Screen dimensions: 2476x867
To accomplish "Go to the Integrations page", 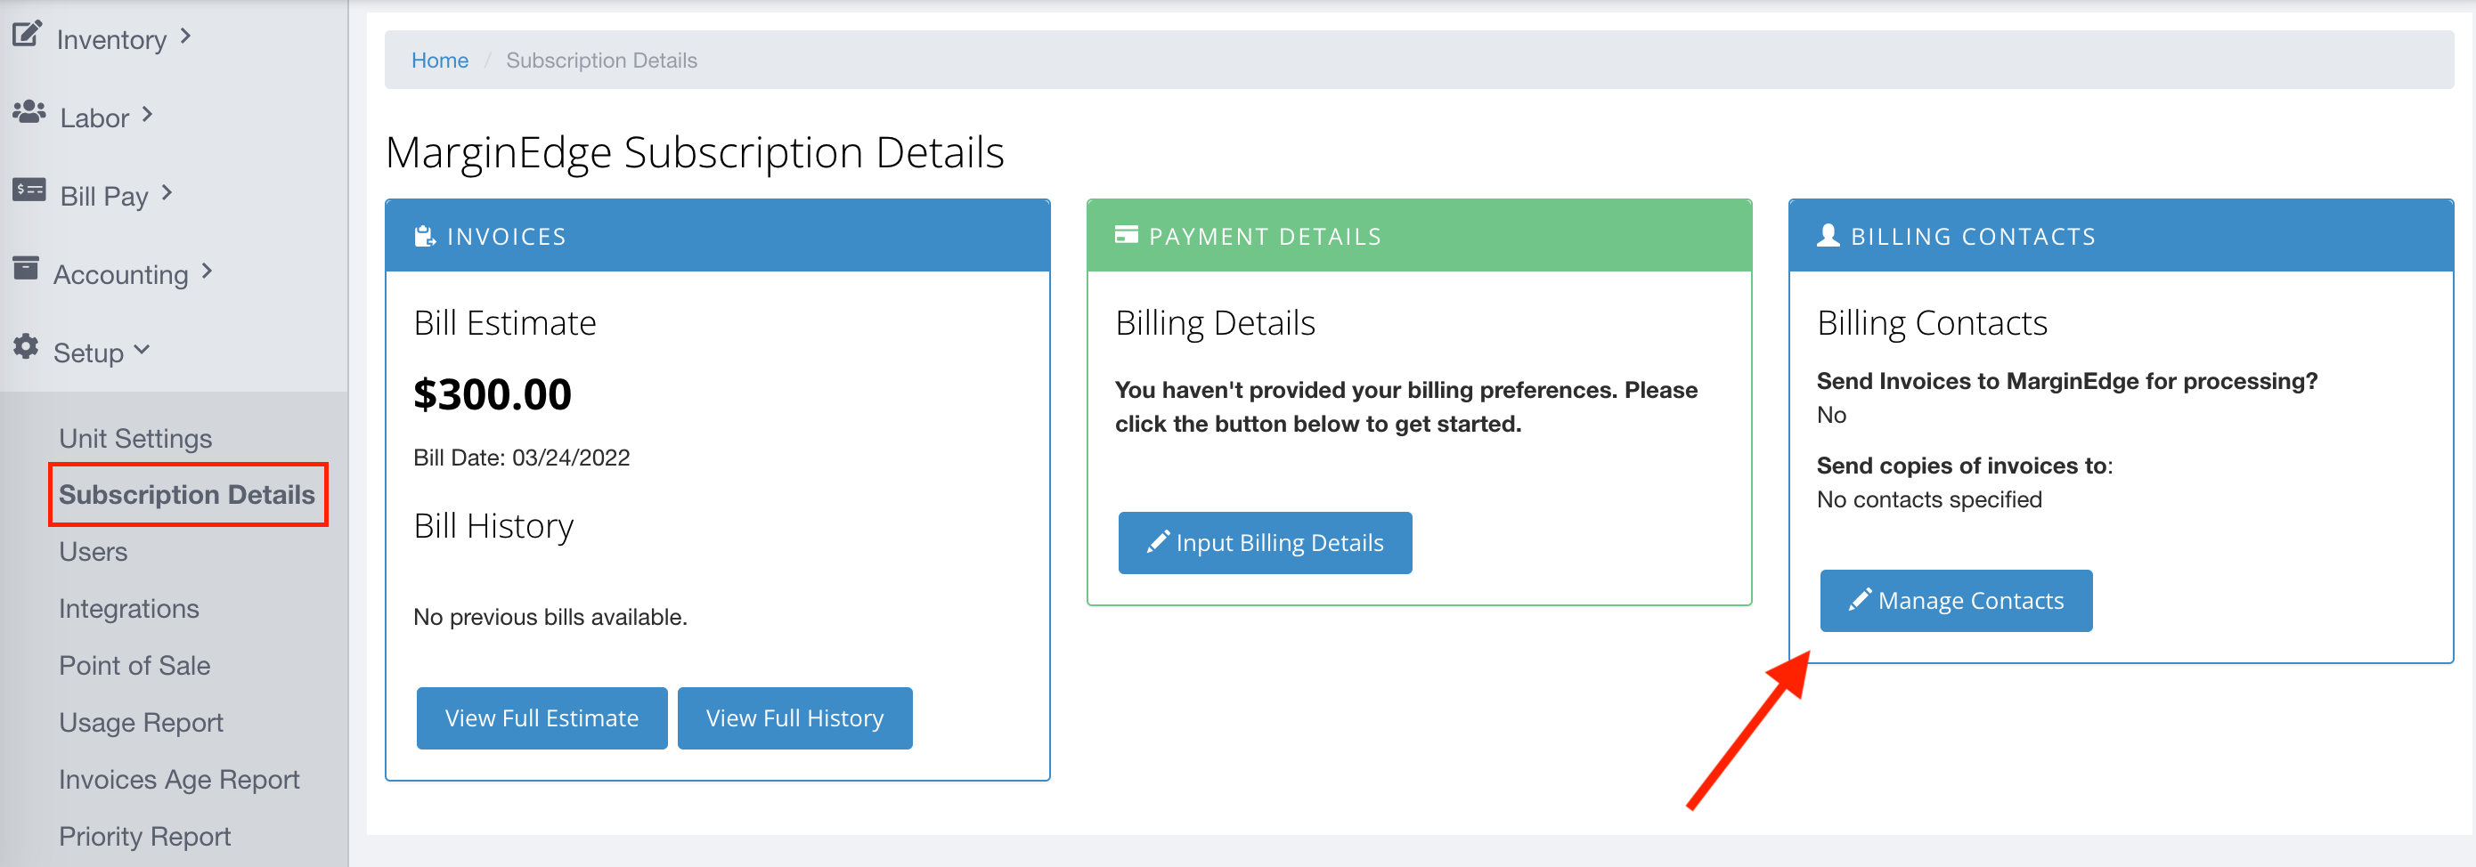I will tap(129, 609).
